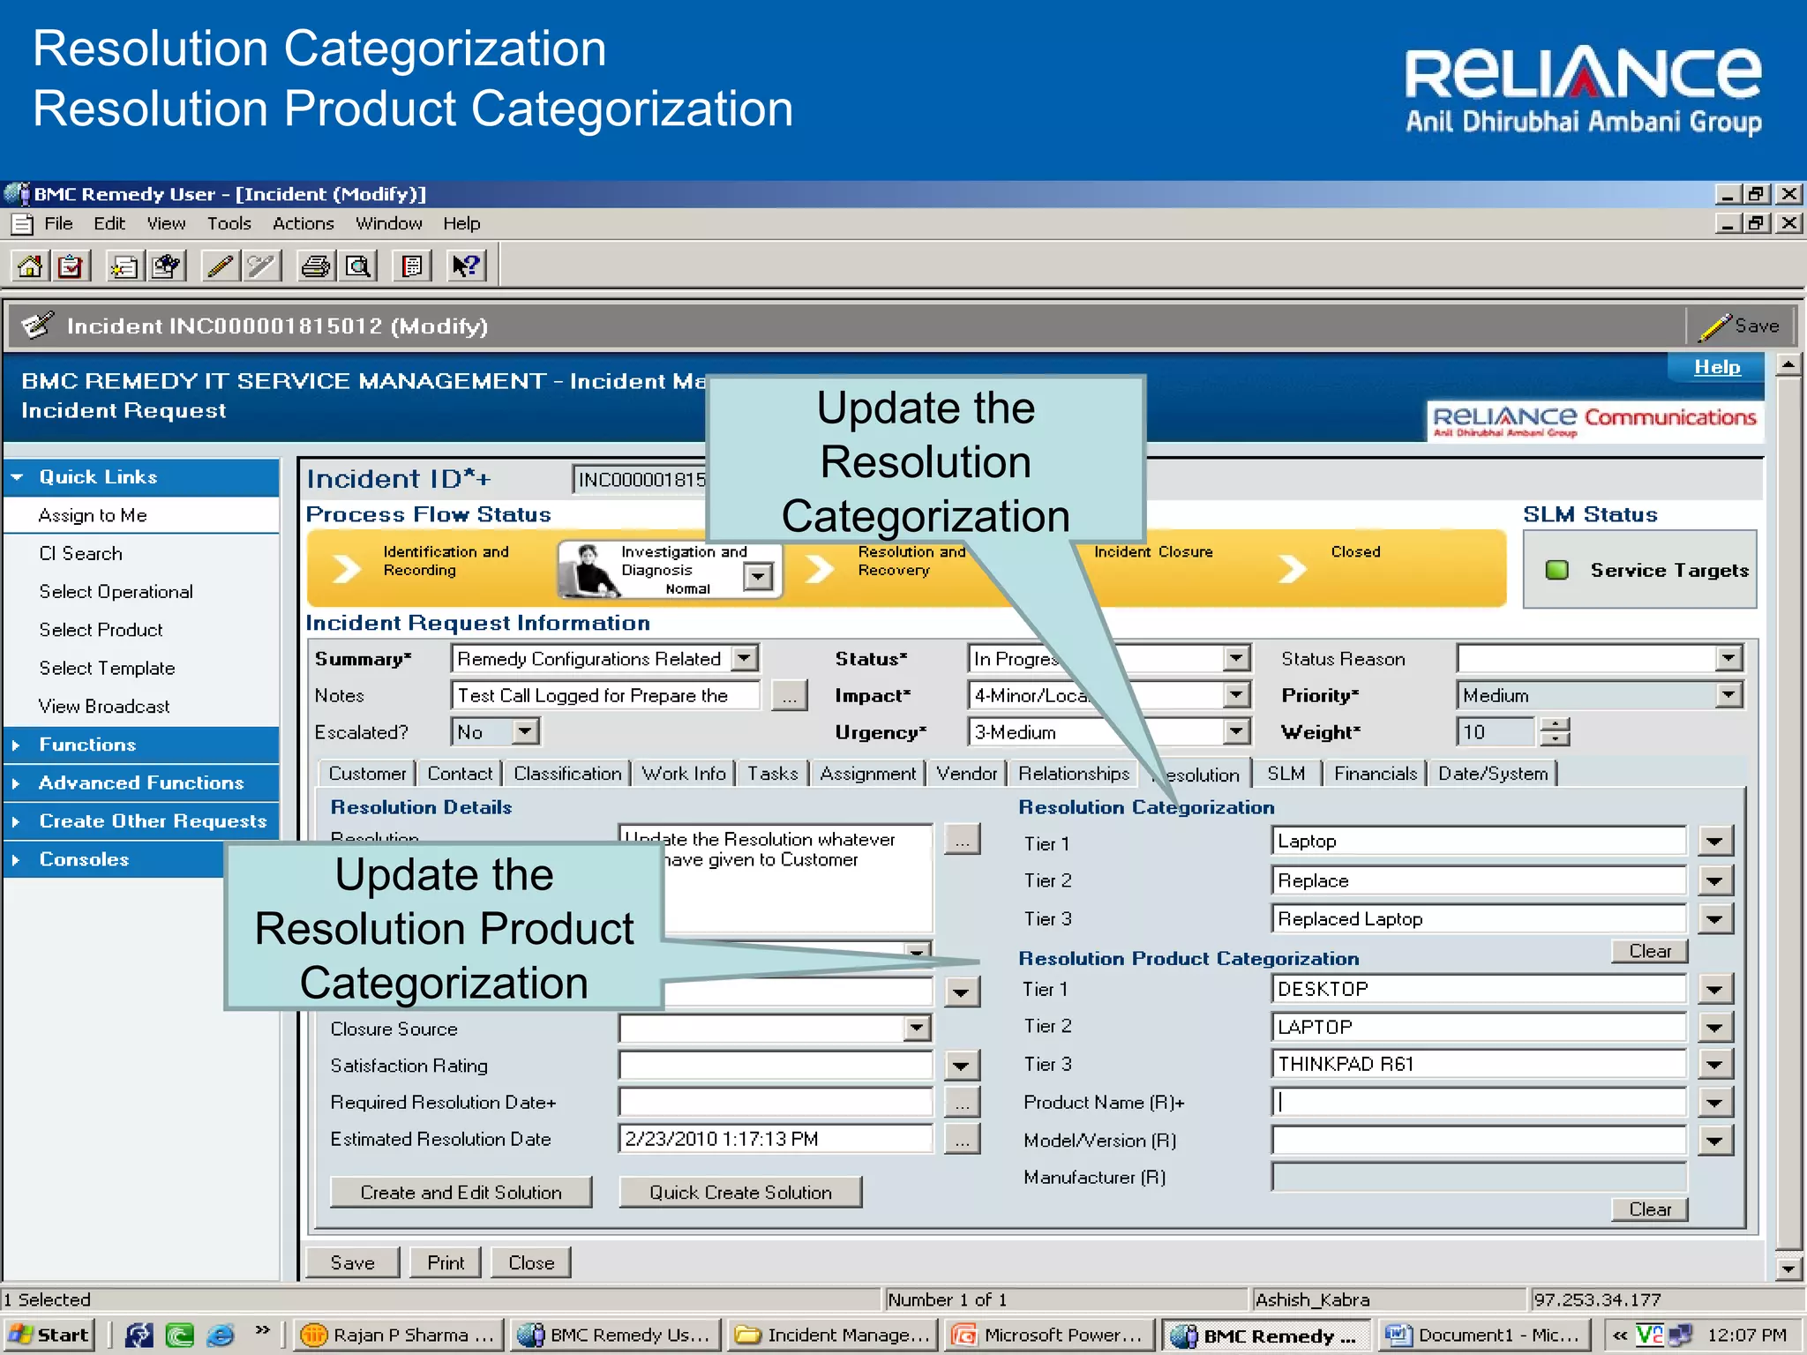This screenshot has height=1355, width=1807.
Task: Open the Closure Source dropdown
Action: click(918, 1029)
